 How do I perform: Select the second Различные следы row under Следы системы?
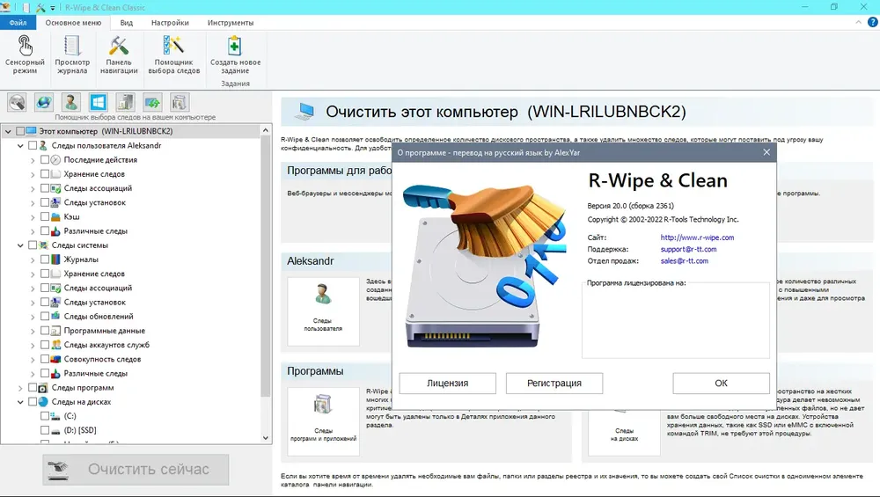click(95, 374)
